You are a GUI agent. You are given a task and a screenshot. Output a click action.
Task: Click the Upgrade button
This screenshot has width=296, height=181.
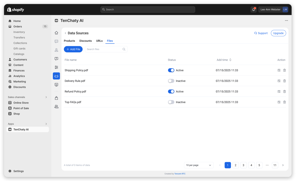[278, 33]
